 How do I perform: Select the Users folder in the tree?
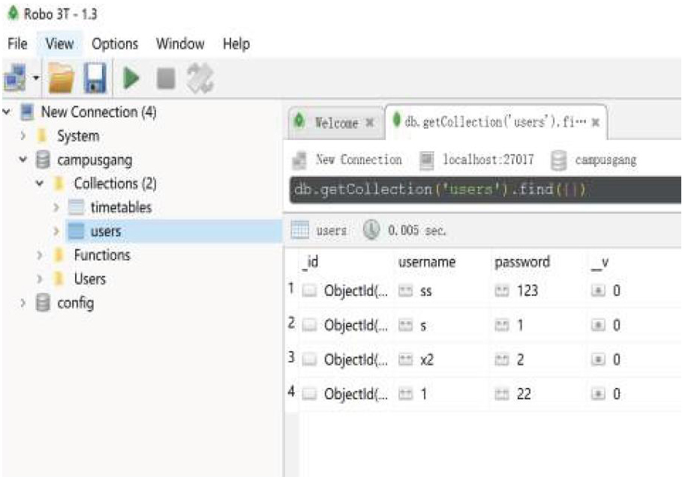pos(90,279)
